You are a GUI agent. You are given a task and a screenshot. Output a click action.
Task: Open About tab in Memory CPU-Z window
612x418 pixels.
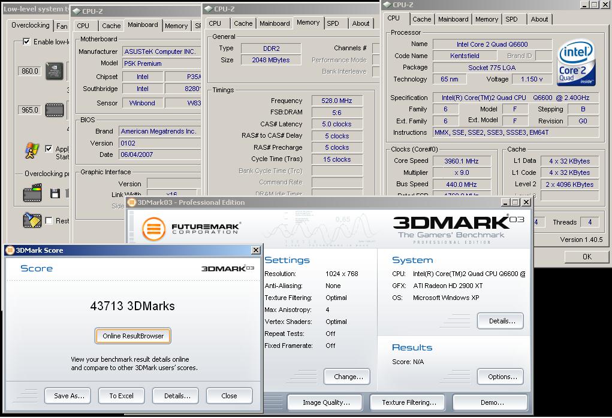tap(361, 23)
